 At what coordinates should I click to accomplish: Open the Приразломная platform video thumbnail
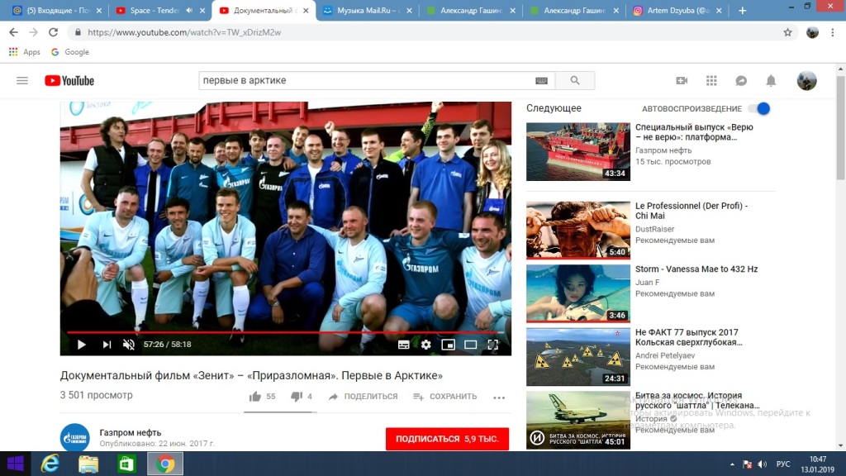[x=577, y=152]
